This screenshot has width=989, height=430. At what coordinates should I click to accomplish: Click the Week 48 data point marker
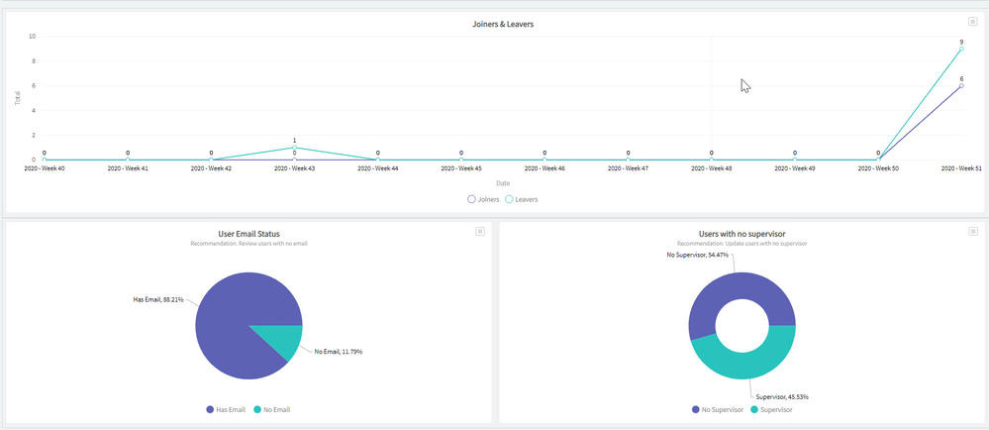(x=711, y=160)
